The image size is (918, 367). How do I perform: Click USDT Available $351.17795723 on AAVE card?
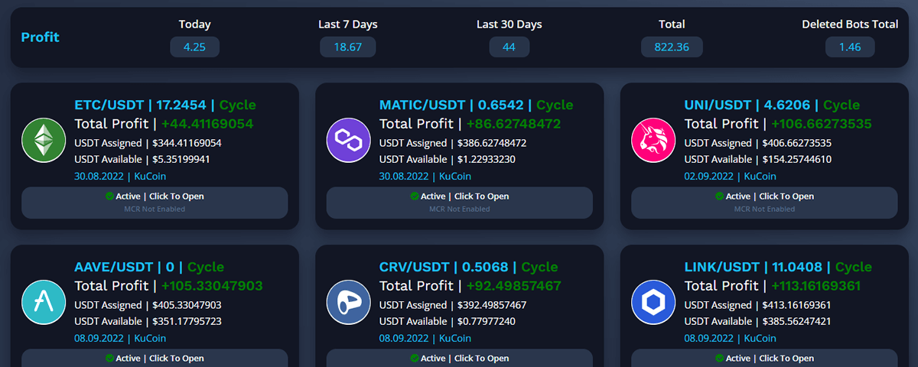coord(148,321)
